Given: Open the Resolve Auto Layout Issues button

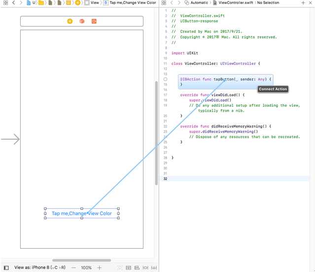Looking at the screenshot, I should coord(154,268).
